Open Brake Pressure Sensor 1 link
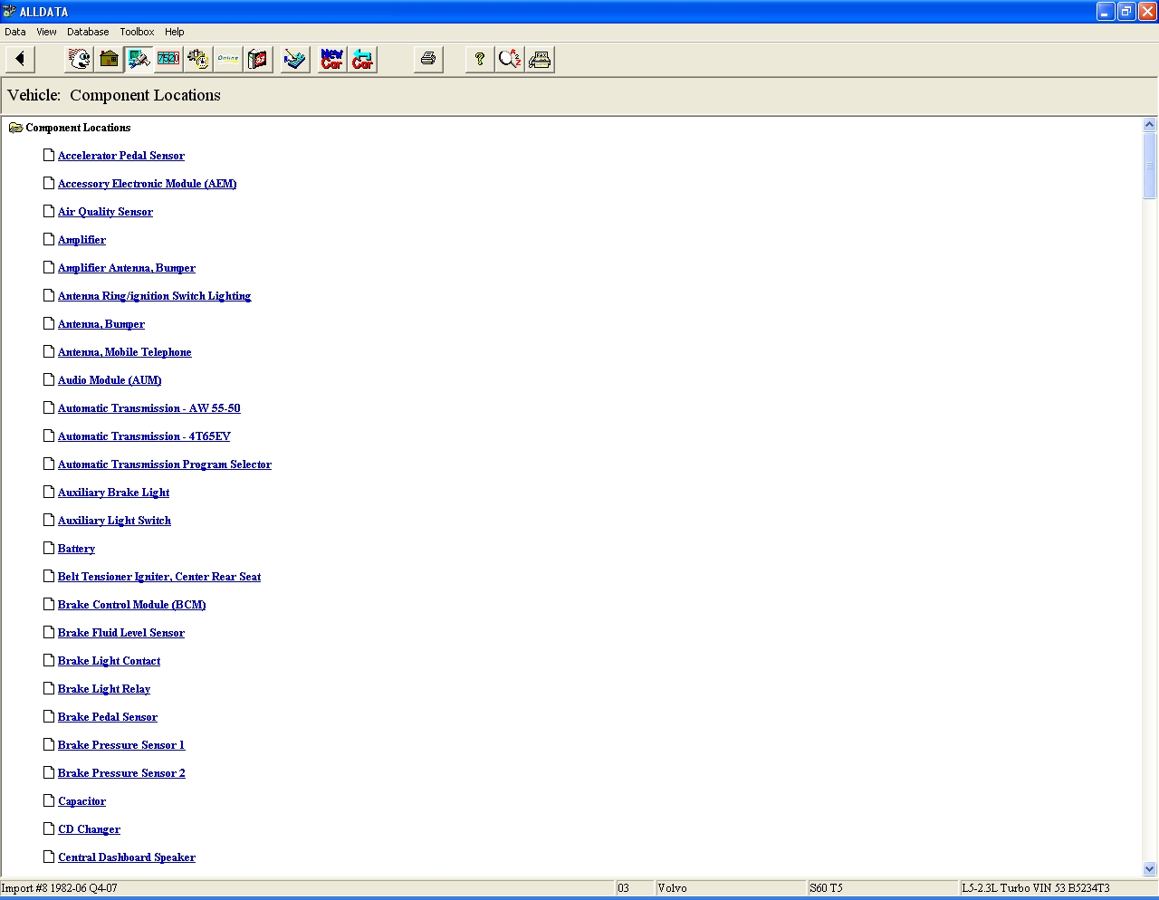Screen dimensions: 1159x900 pos(121,745)
